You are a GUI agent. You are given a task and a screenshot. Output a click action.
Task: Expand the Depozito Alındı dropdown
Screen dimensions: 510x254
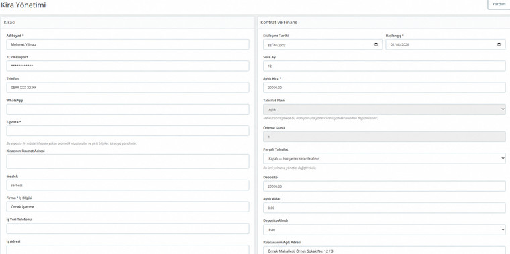pos(384,230)
